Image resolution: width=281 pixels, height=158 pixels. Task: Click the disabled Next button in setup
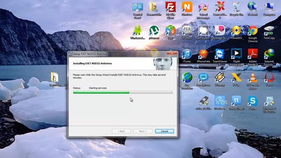click(143, 131)
